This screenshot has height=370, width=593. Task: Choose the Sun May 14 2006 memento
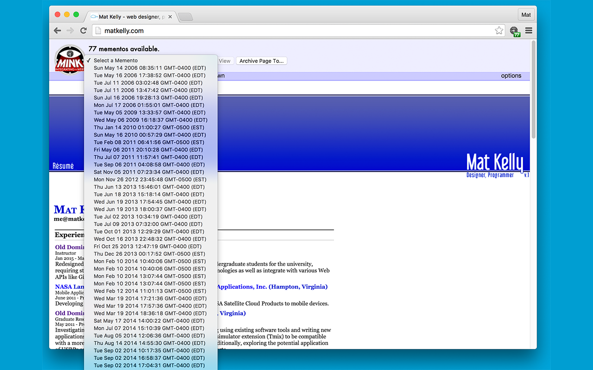pos(149,68)
